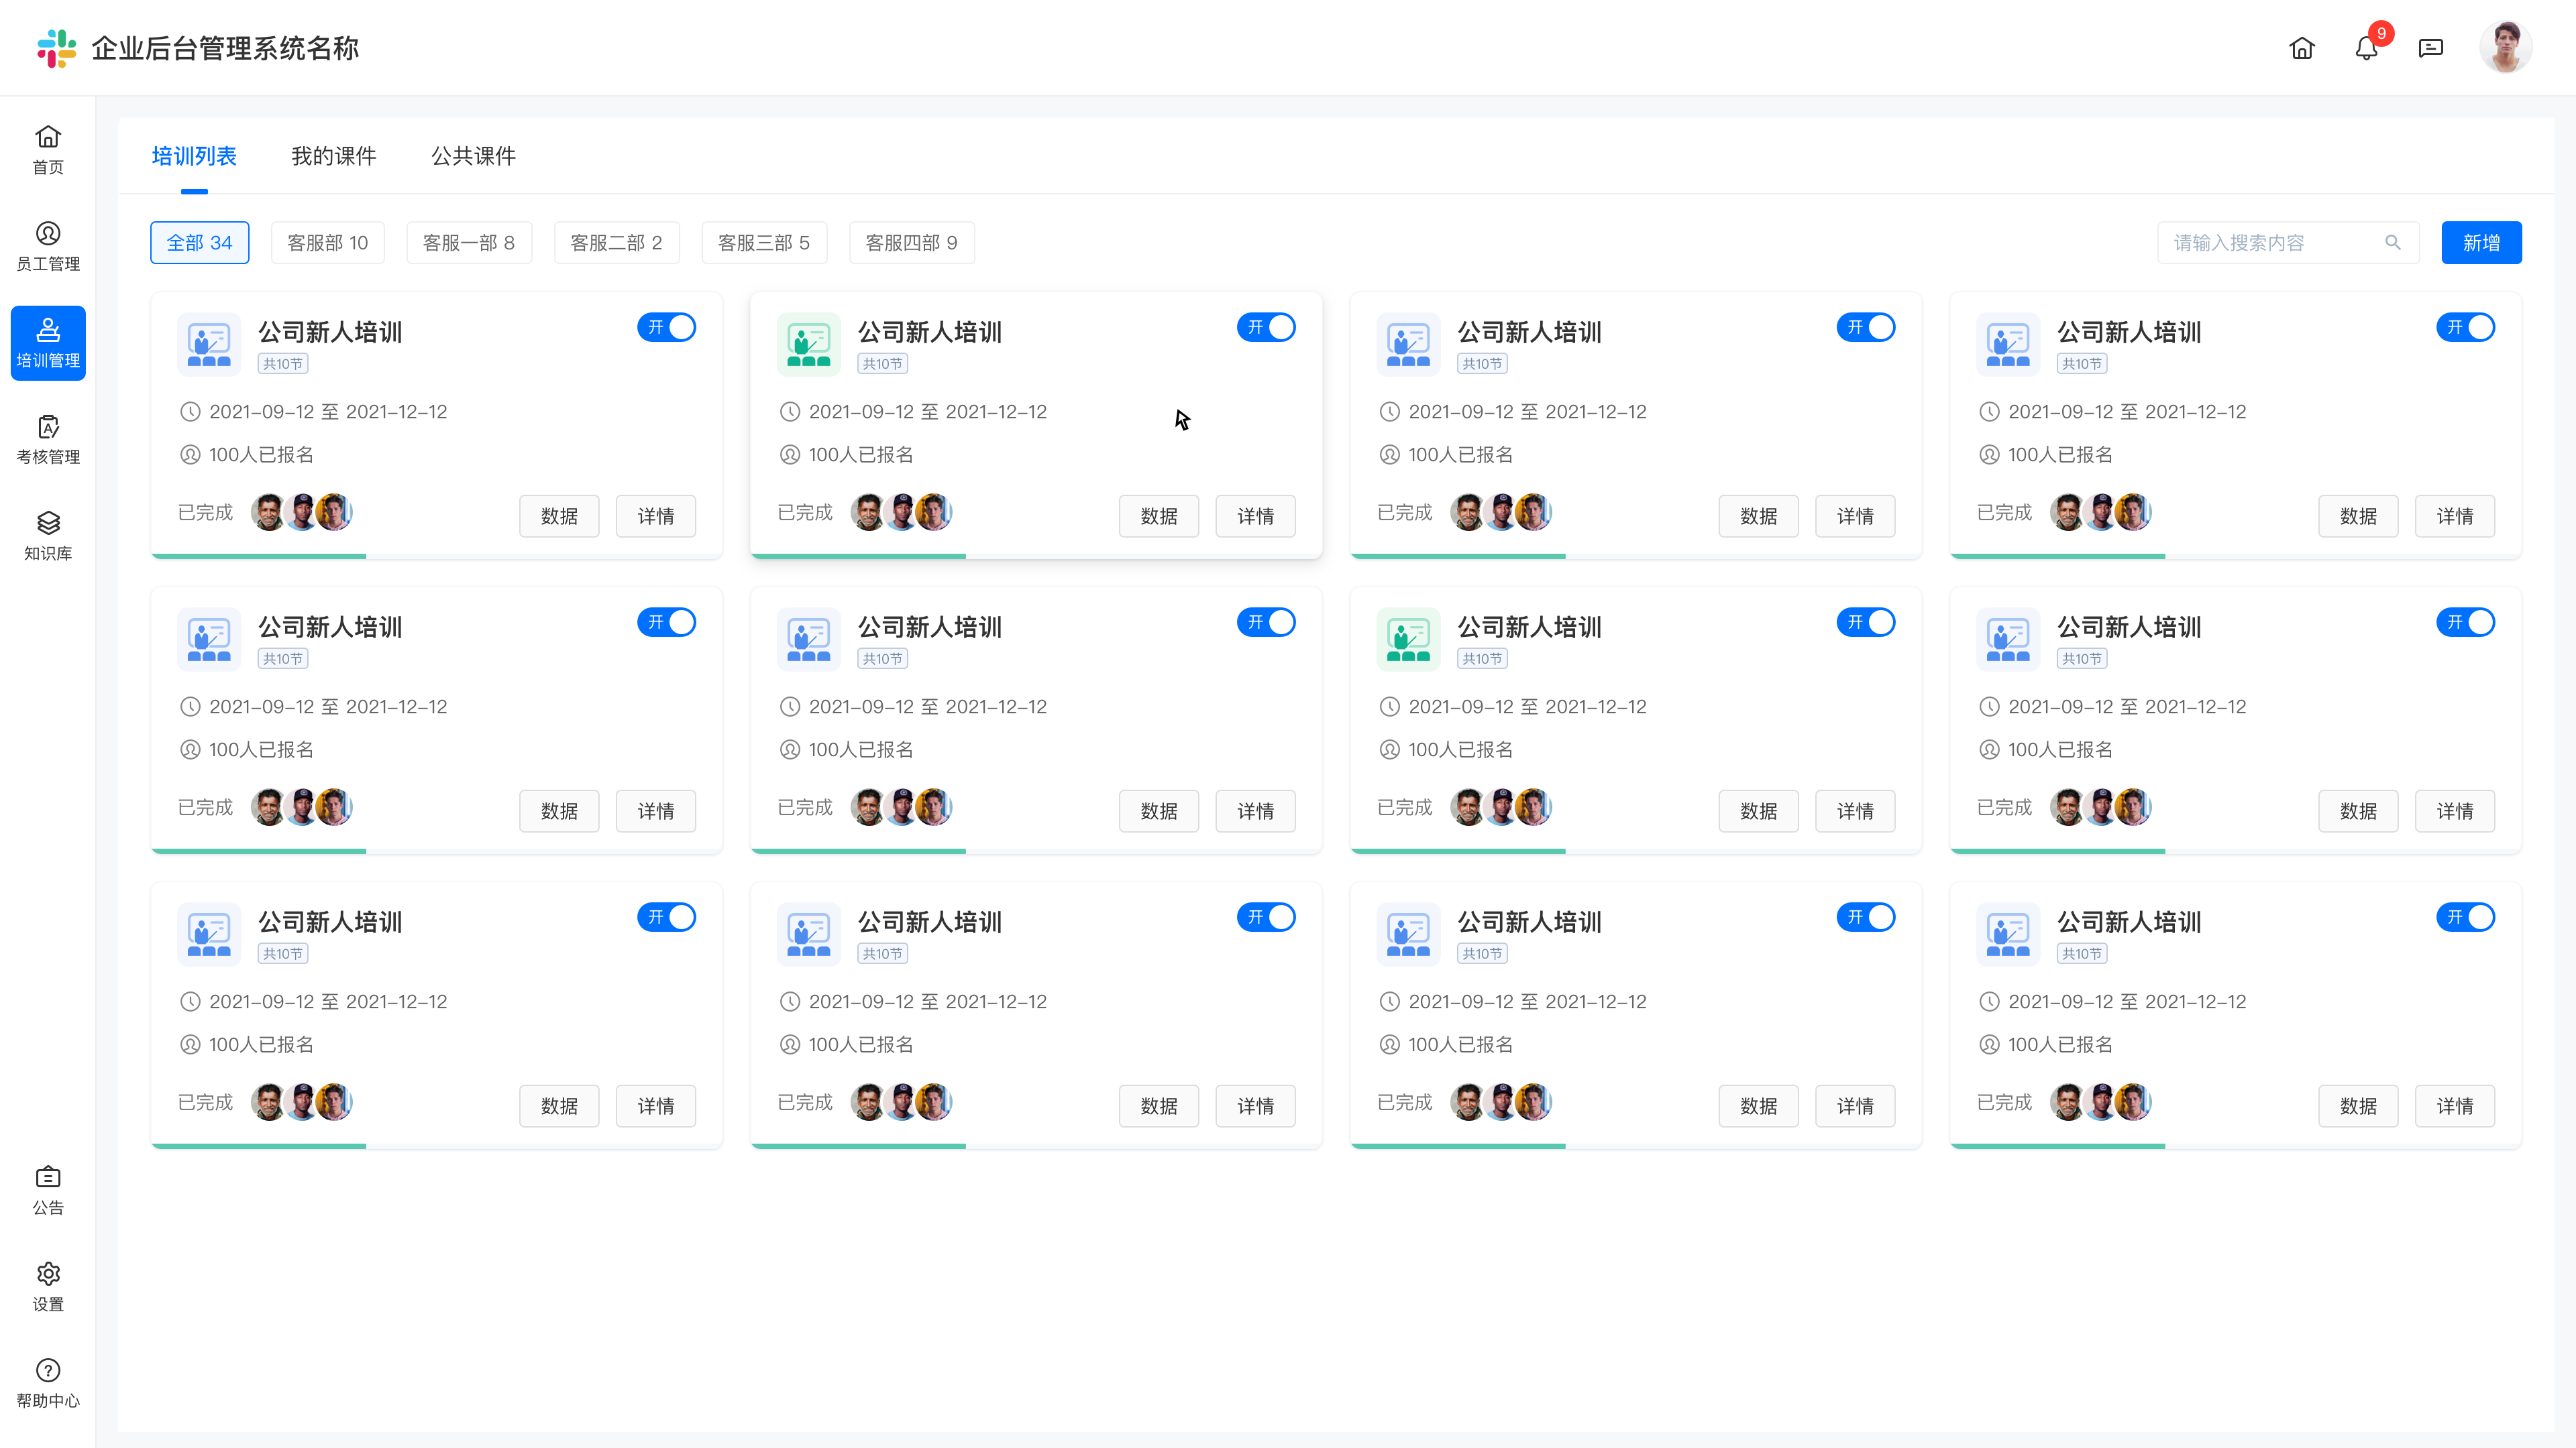Toggle off the first training card switch
The image size is (2576, 1448).
[x=666, y=328]
